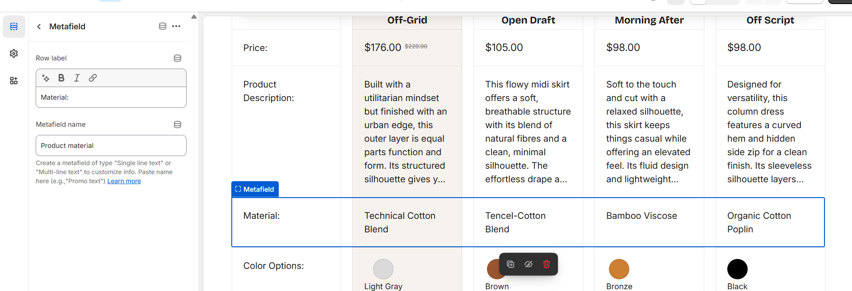Click dynamic source icon beside Metafield title

click(163, 27)
